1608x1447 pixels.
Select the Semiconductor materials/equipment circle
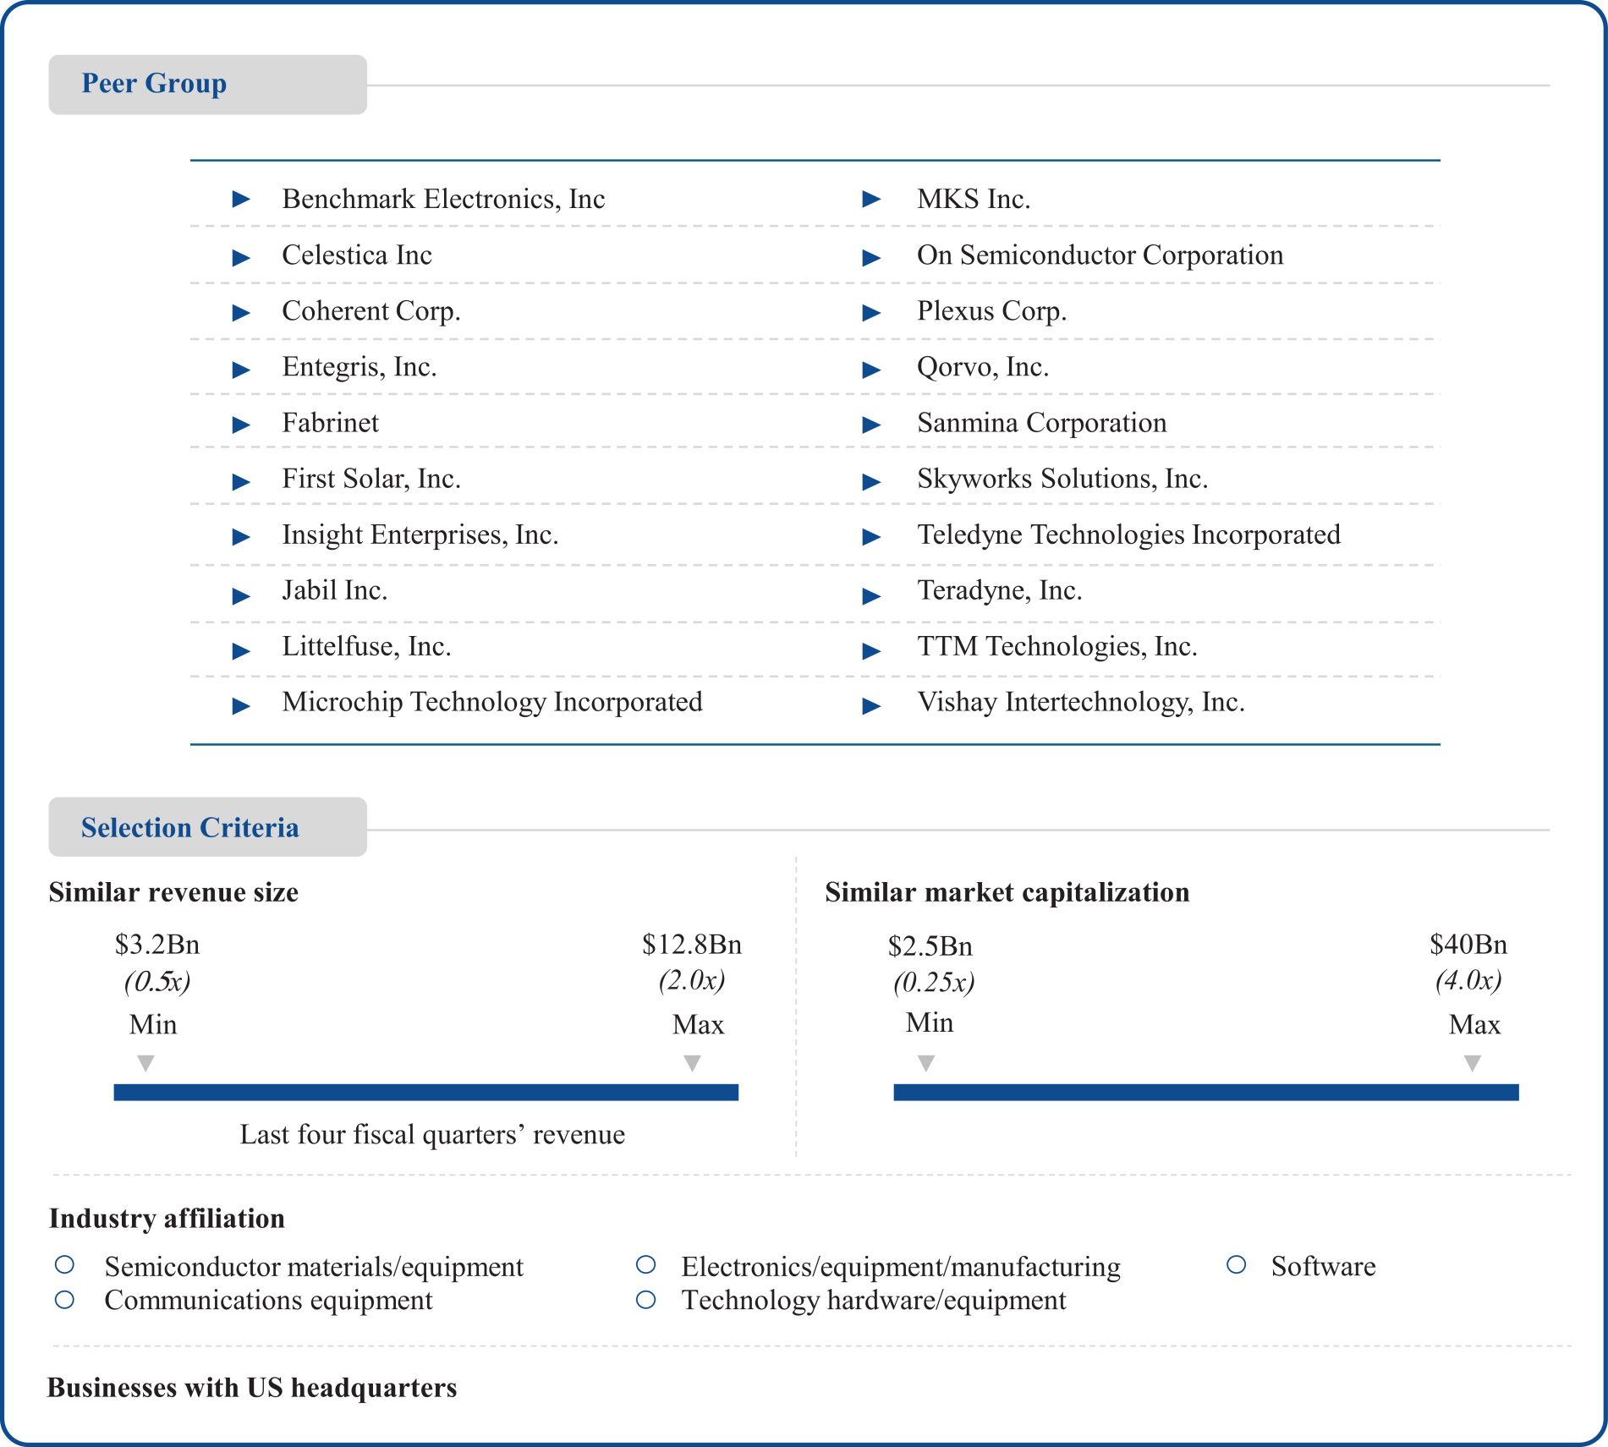click(x=64, y=1264)
